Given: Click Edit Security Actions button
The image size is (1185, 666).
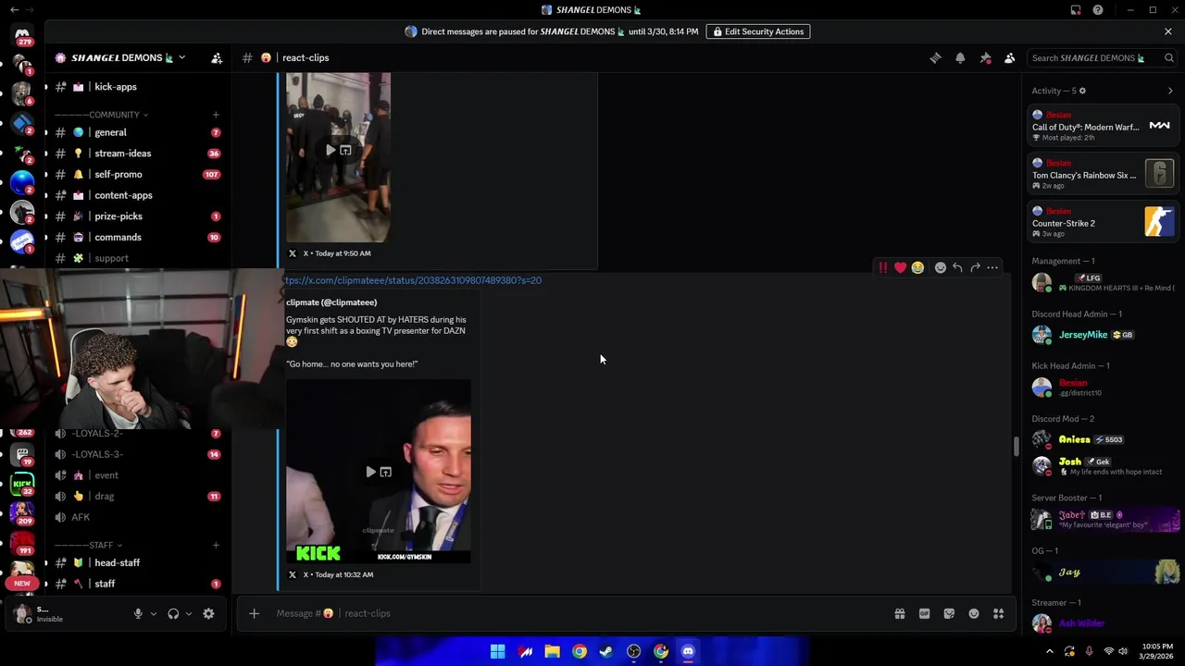Looking at the screenshot, I should [758, 31].
